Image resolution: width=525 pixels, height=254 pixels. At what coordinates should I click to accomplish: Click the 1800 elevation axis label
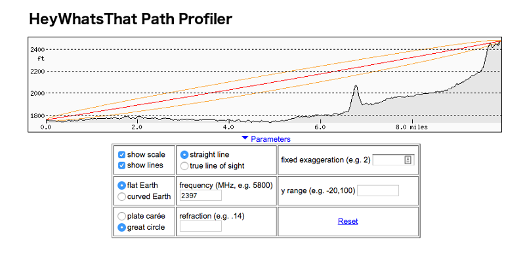(38, 116)
